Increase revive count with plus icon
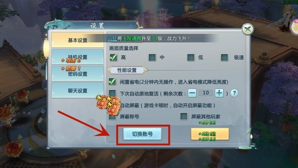The width and height of the screenshot is (298, 168). 219,93
